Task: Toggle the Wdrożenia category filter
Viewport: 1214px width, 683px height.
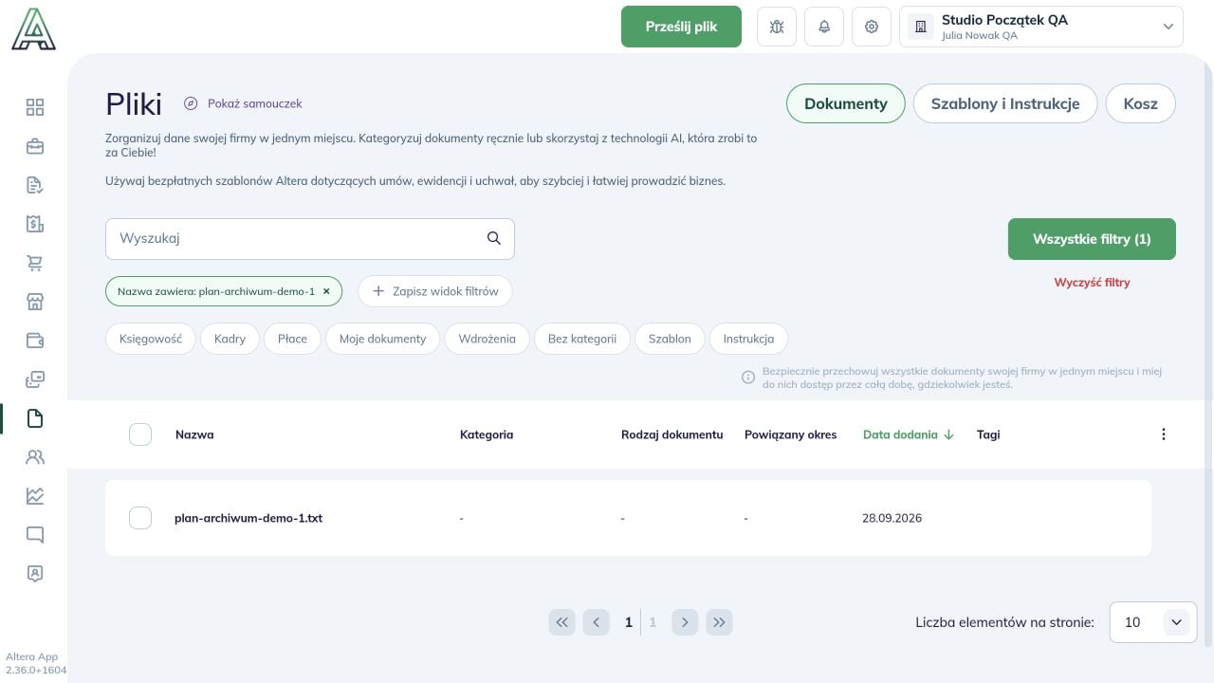Action: 487,339
